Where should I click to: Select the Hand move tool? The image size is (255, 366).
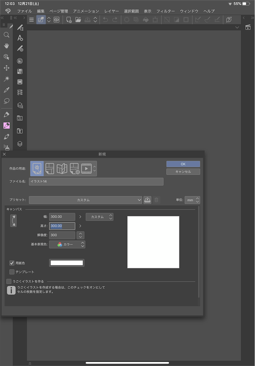click(x=6, y=46)
